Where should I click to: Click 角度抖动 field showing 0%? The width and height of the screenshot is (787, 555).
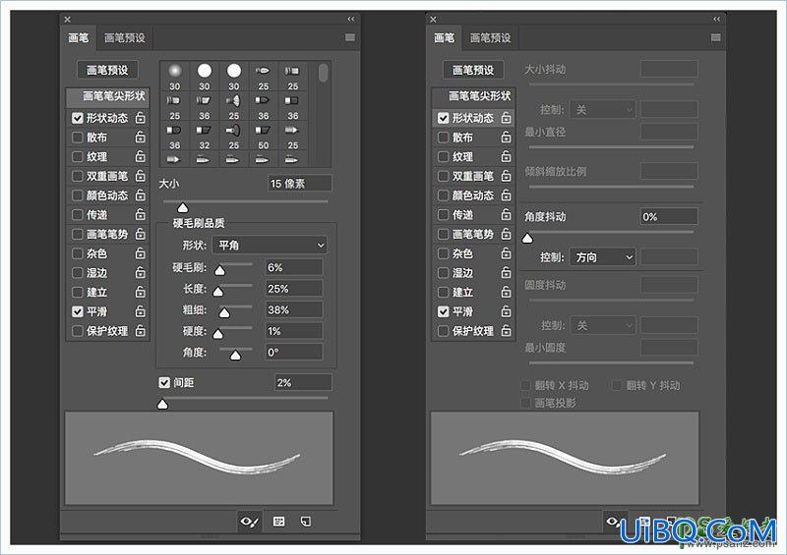pos(669,216)
